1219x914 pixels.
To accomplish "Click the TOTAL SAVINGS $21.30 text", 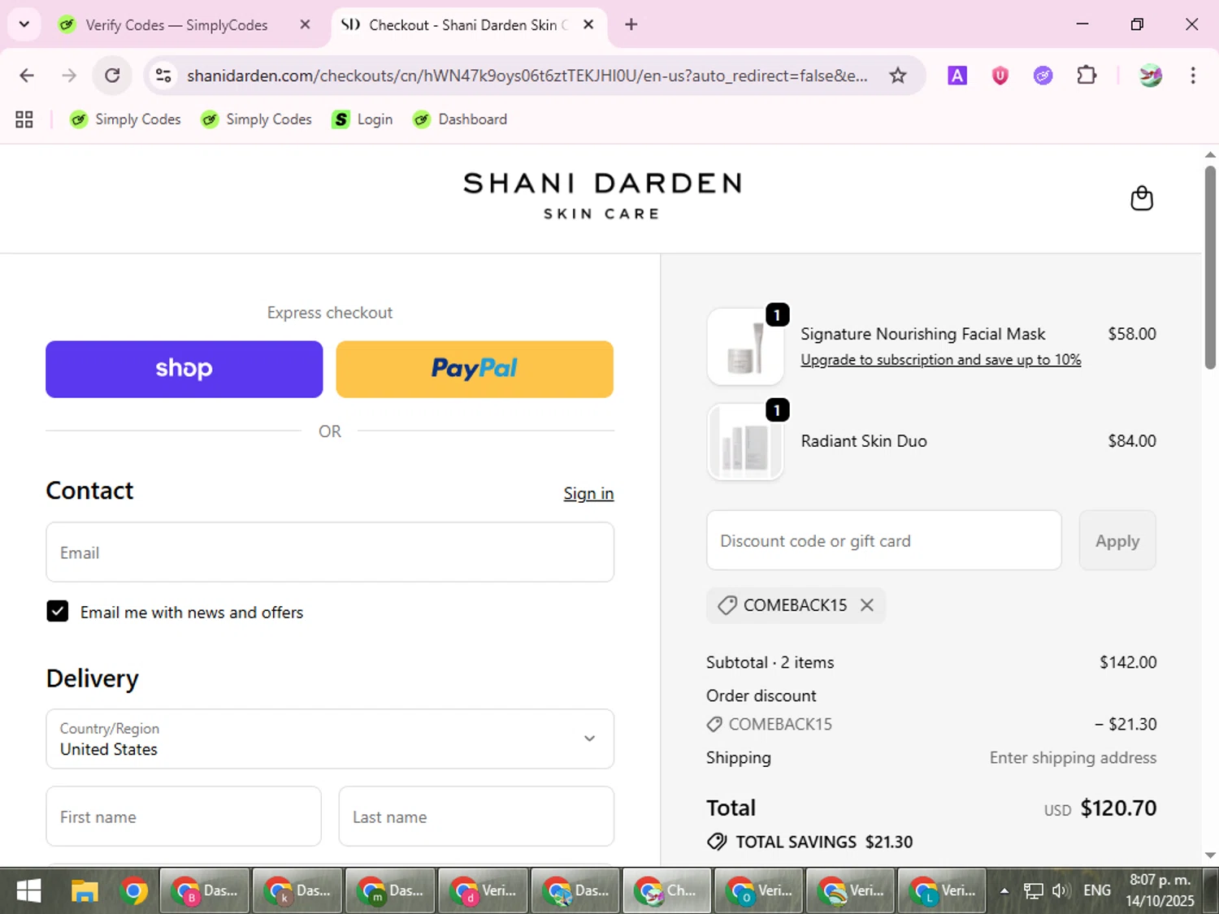I will point(824,843).
